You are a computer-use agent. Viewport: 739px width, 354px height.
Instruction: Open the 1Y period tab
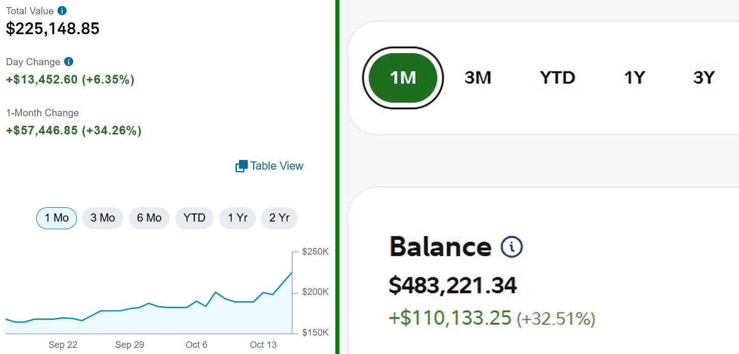635,77
